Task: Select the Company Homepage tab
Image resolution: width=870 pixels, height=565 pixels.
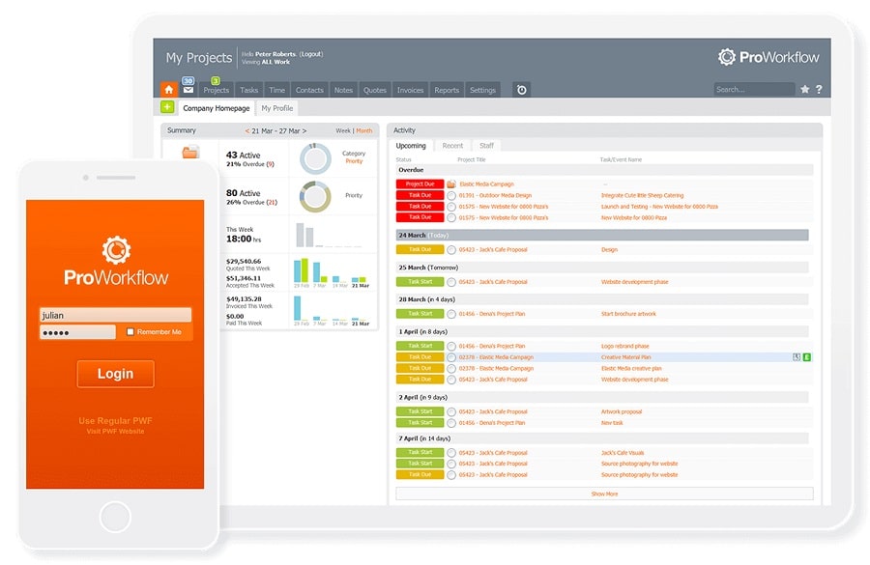Action: pos(217,108)
